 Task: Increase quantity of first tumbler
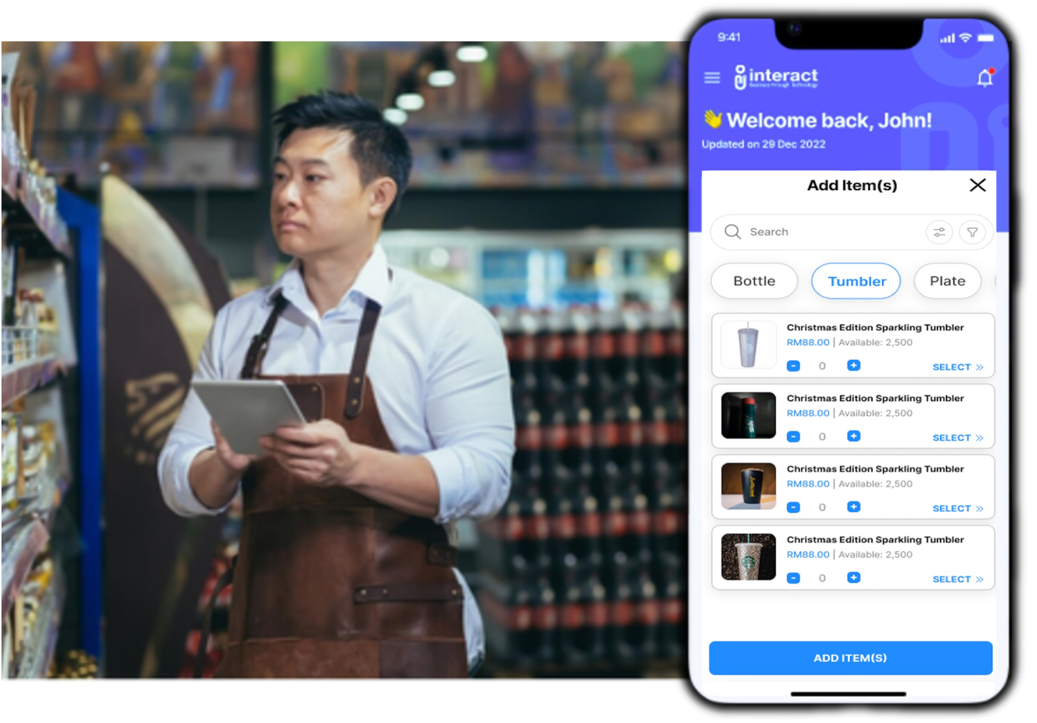pyautogui.click(x=854, y=366)
